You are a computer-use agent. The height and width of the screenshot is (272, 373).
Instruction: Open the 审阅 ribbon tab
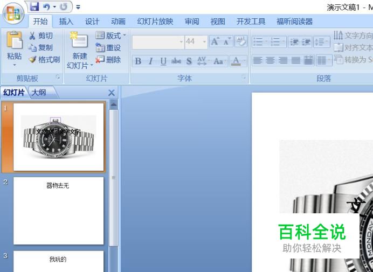point(192,22)
